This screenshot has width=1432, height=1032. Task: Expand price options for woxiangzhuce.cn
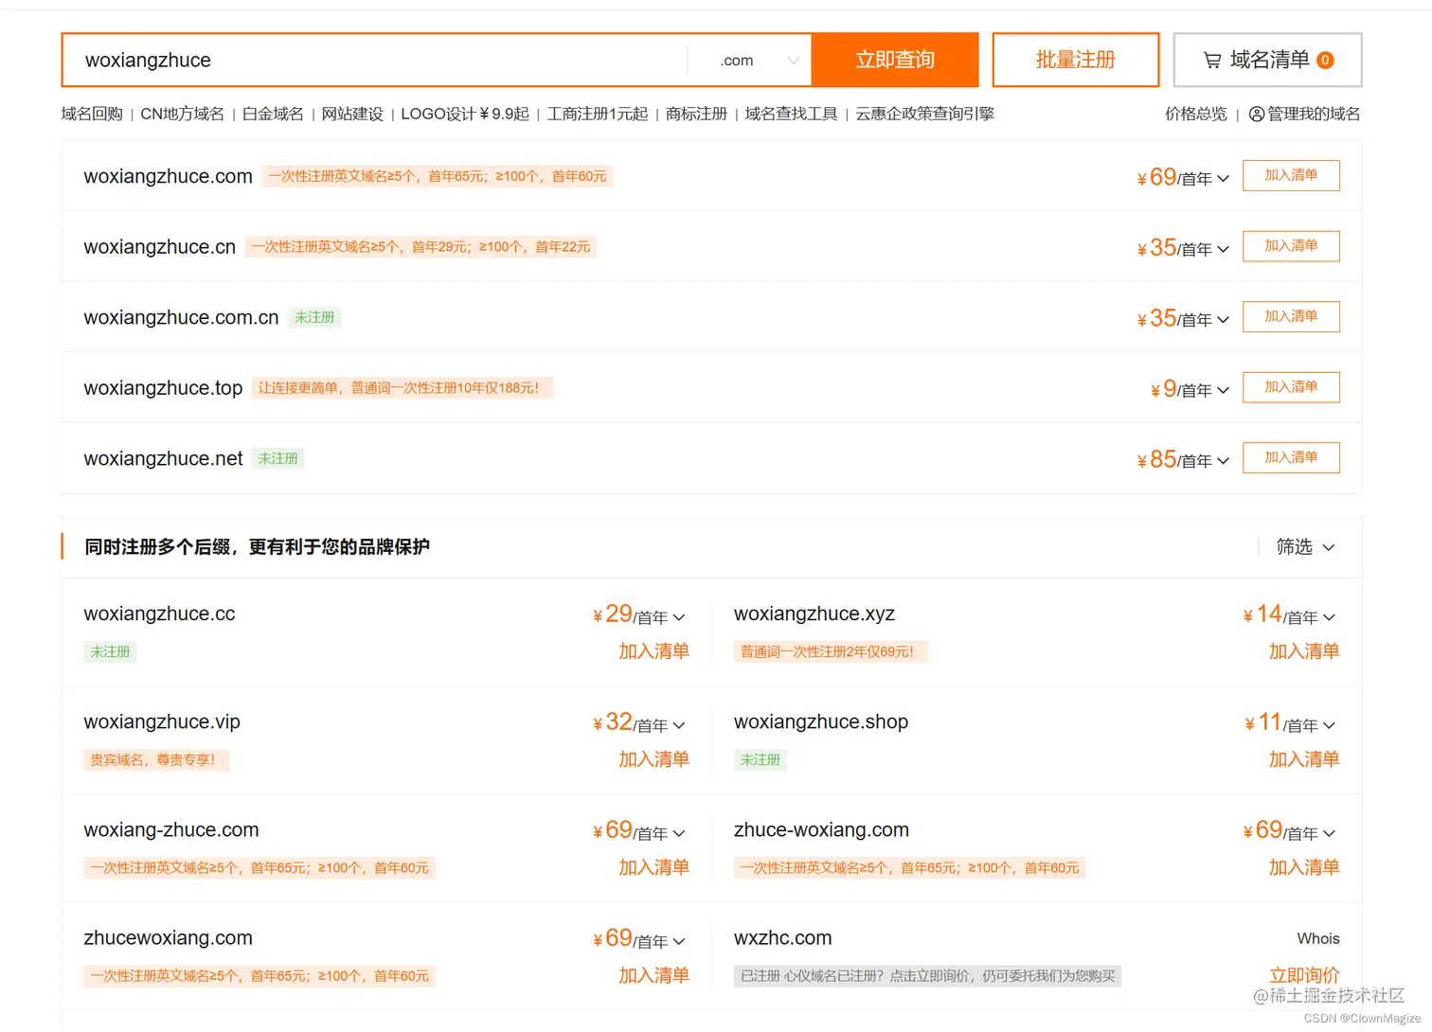click(x=1223, y=249)
